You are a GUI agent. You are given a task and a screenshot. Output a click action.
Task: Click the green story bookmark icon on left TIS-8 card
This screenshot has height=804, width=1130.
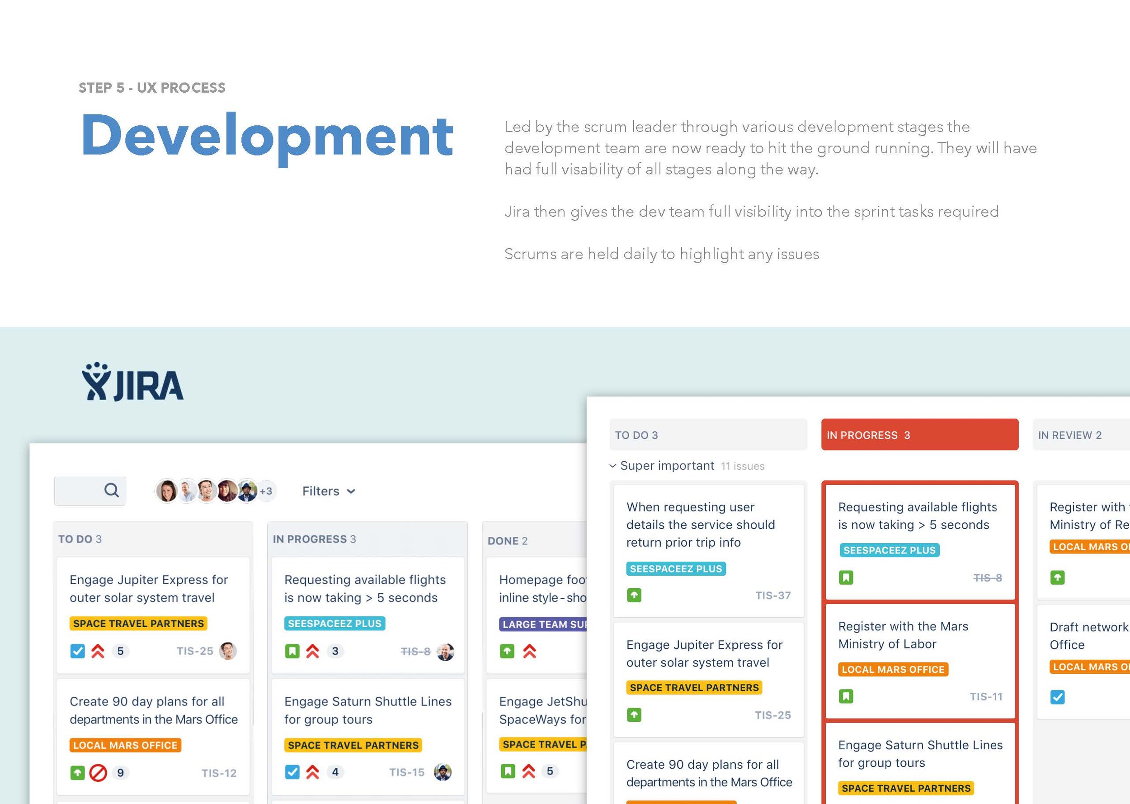(x=292, y=651)
